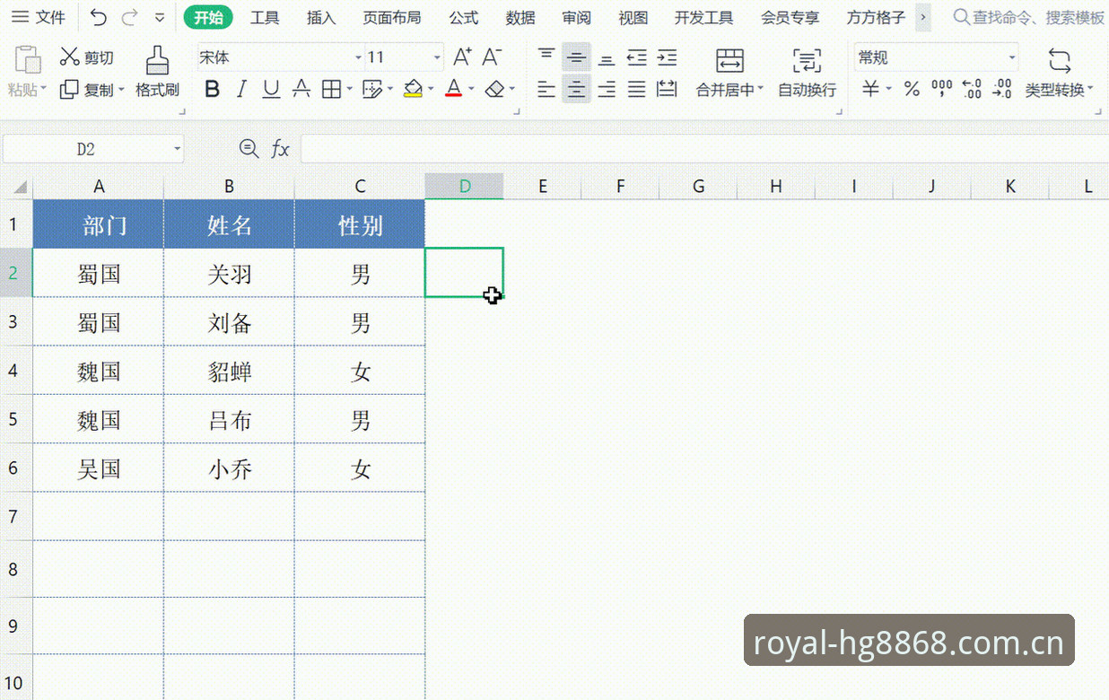Image resolution: width=1109 pixels, height=700 pixels.
Task: Click the 开始 tab
Action: [208, 17]
